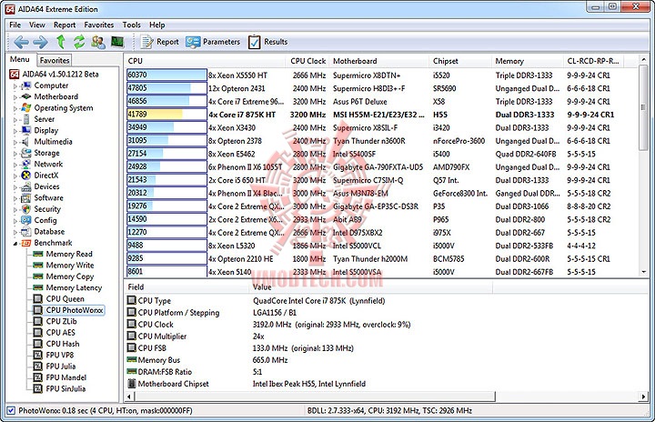The height and width of the screenshot is (422, 655).
Task: Select the FPU VP8 benchmark icon
Action: (x=38, y=355)
